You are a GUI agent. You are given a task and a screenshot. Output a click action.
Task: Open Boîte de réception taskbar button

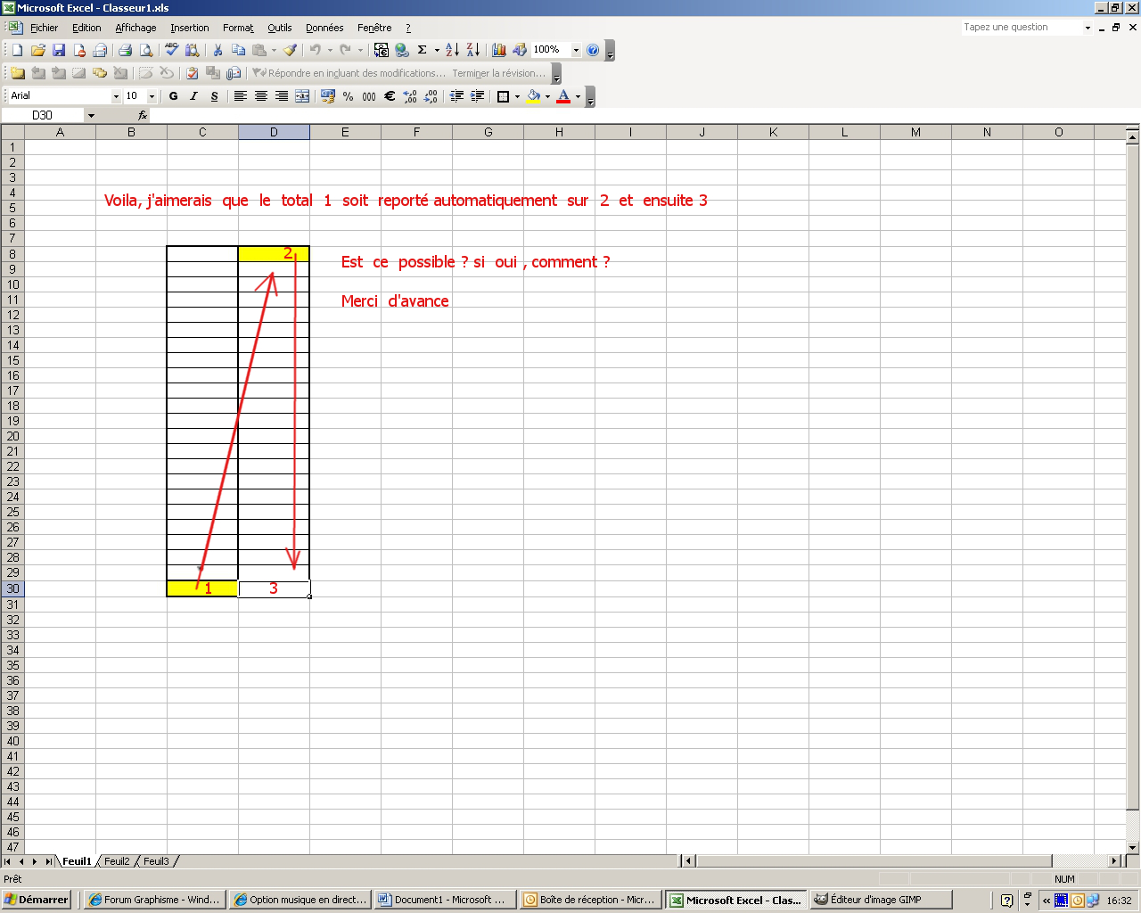pos(590,900)
